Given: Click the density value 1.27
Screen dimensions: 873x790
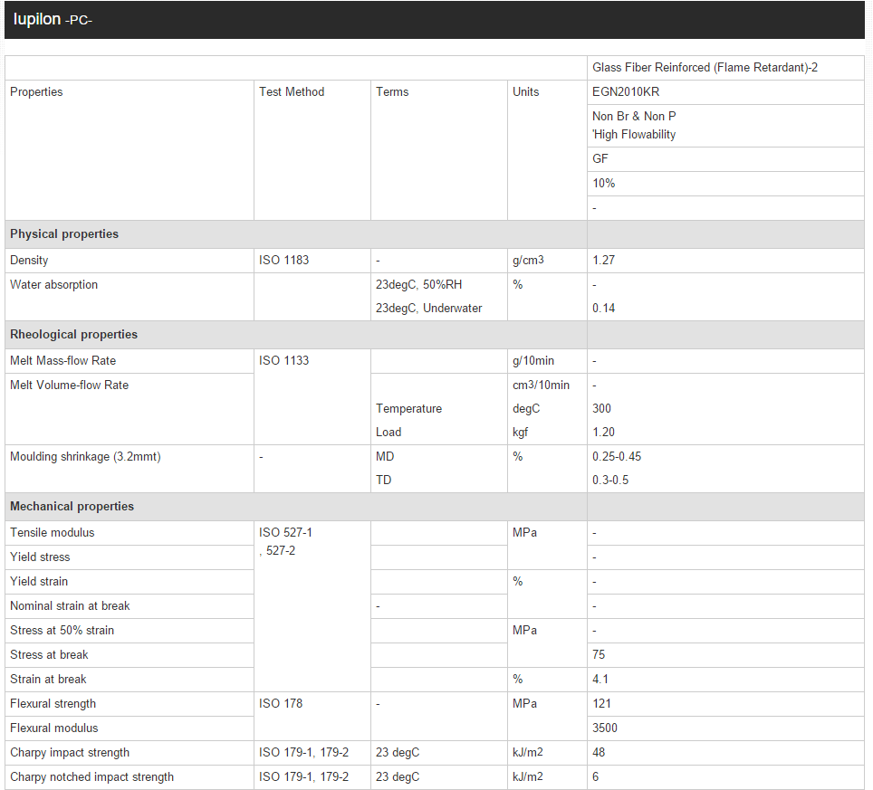Looking at the screenshot, I should tap(603, 261).
